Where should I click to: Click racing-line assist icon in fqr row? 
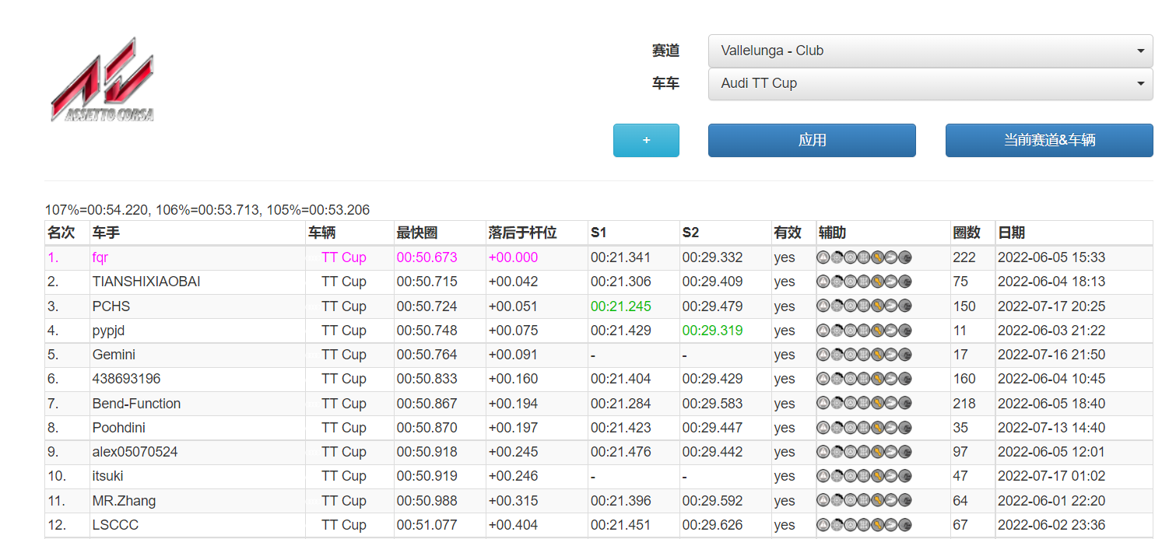[891, 257]
